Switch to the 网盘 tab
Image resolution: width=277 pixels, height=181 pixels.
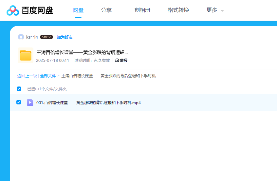[78, 10]
